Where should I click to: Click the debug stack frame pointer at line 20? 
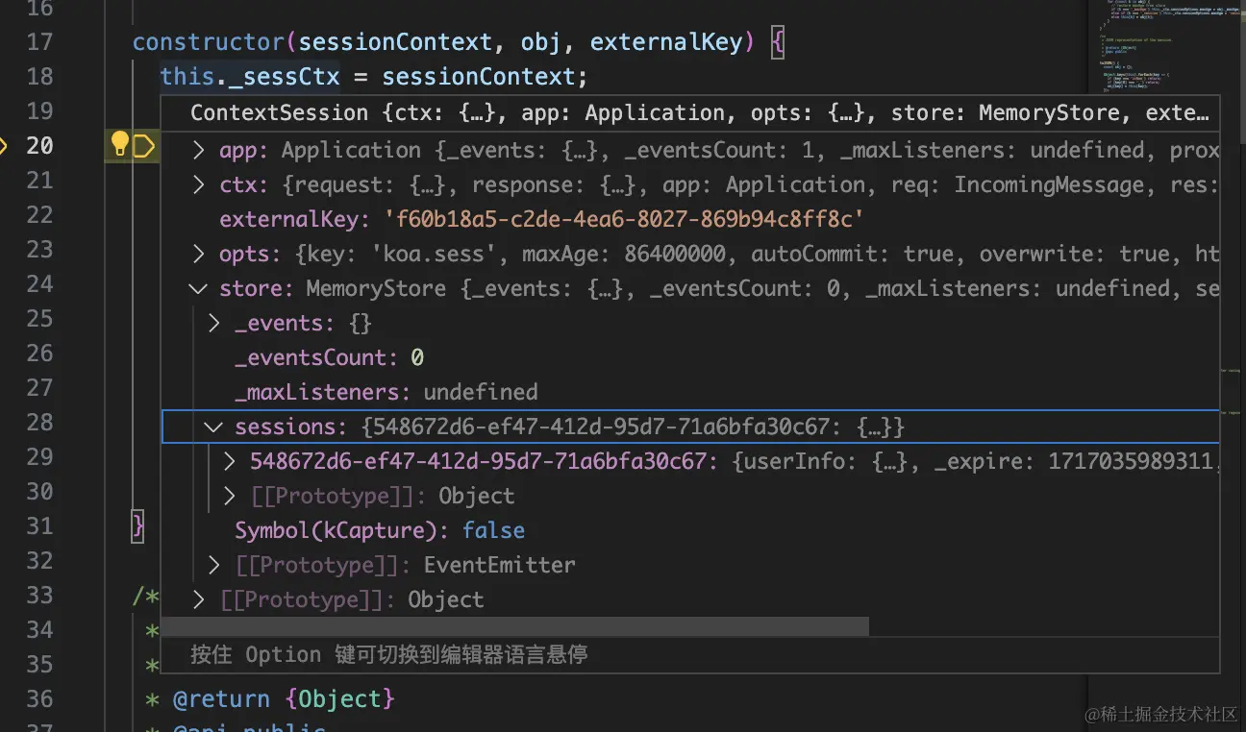[4, 146]
